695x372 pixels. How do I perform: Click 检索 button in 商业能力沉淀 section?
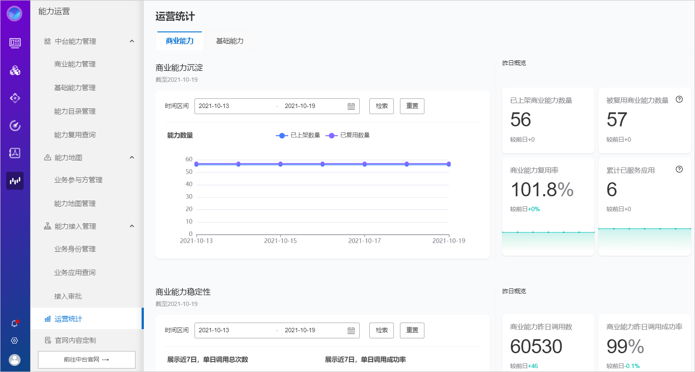[x=382, y=106]
